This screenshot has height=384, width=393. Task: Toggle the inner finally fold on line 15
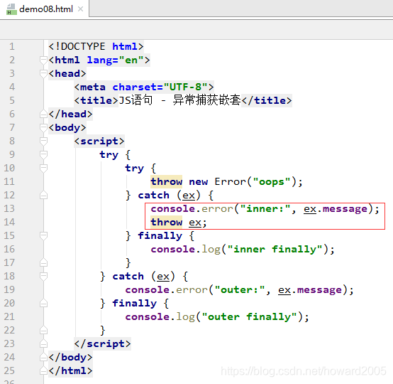tap(43, 235)
